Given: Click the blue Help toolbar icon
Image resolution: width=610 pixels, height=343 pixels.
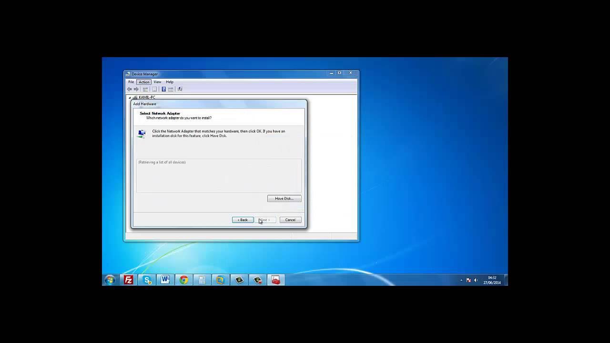Looking at the screenshot, I should tap(163, 89).
